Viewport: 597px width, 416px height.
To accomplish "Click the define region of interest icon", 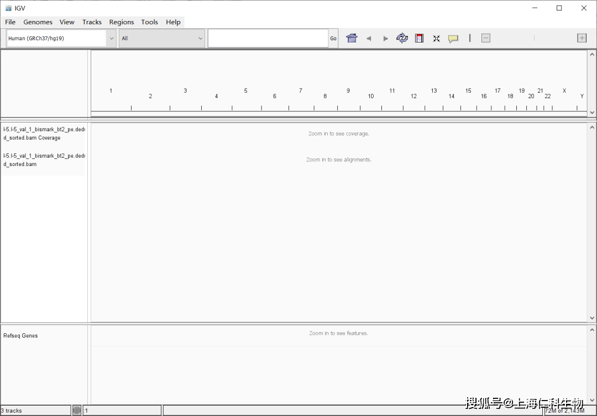I will coord(419,38).
